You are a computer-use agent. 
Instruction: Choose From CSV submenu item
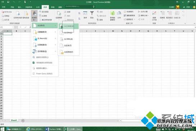click(69, 32)
